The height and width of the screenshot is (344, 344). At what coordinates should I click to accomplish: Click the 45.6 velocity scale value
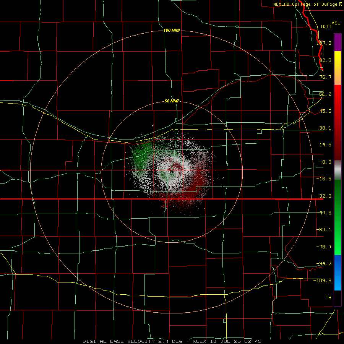pyautogui.click(x=325, y=111)
